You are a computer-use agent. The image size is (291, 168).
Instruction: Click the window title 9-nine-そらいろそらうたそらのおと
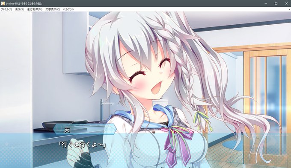(24, 3)
